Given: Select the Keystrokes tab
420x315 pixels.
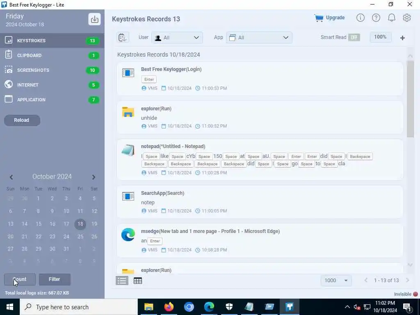Looking at the screenshot, I should click(x=52, y=41).
